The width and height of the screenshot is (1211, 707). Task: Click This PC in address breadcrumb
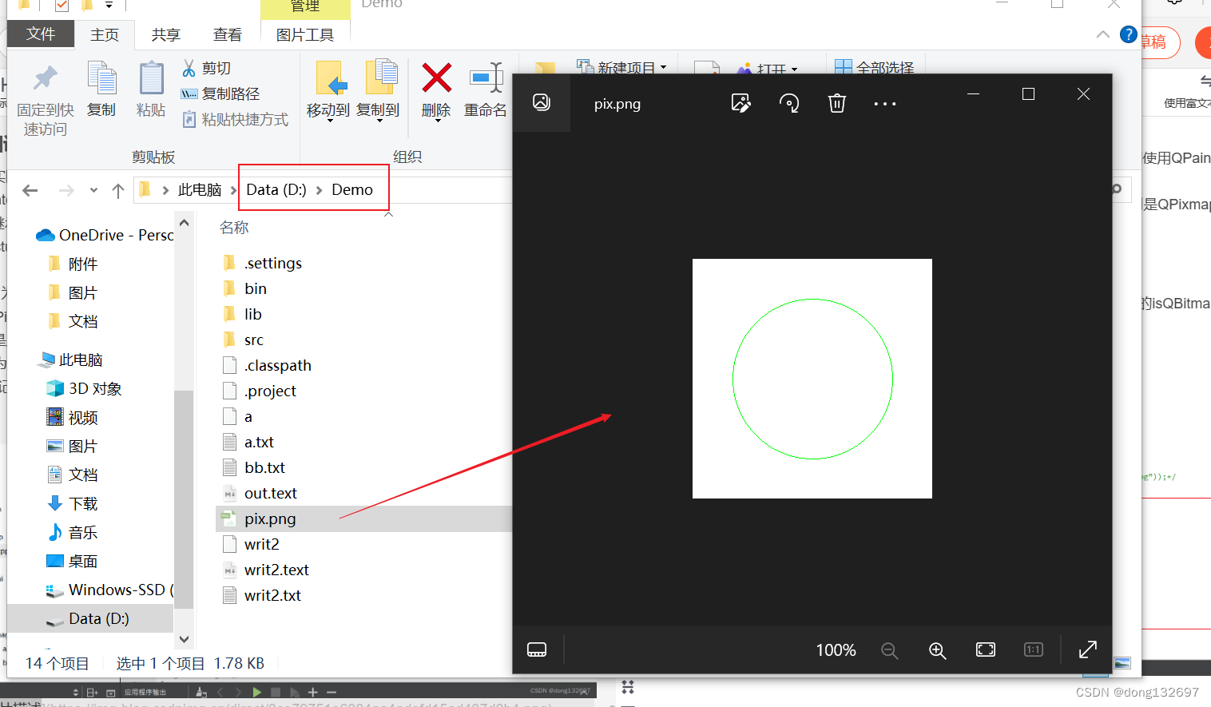pos(200,189)
